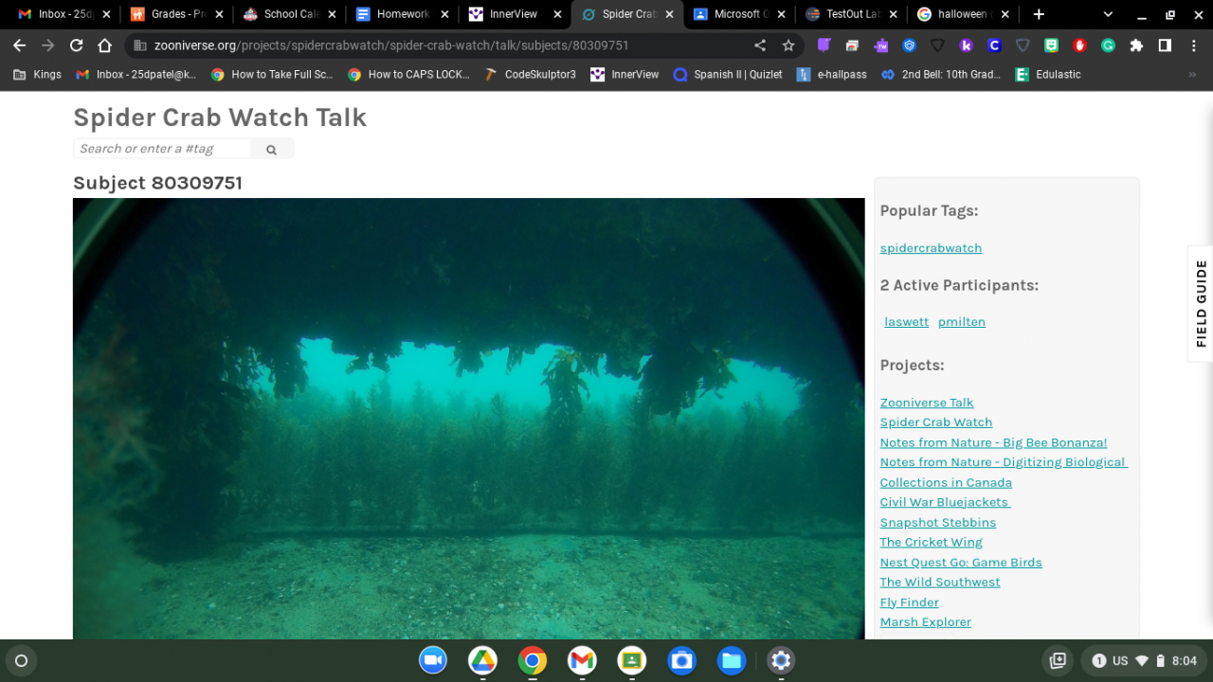The height and width of the screenshot is (682, 1213).
Task: Open the Zooniverse Talk project link
Action: [927, 403]
